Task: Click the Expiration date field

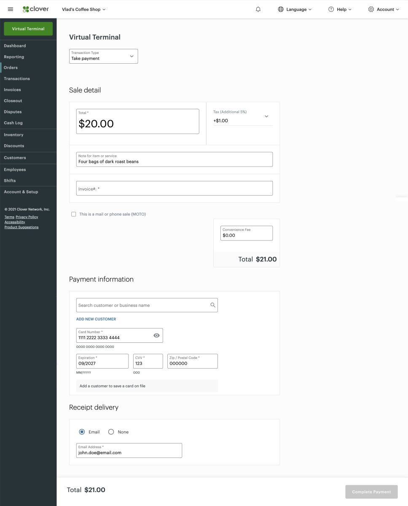Action: point(102,361)
